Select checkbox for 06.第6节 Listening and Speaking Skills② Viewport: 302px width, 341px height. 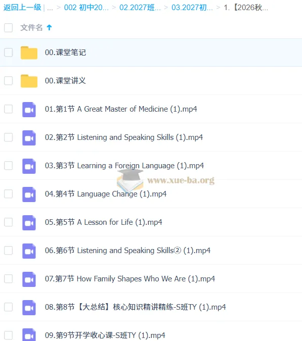9,250
